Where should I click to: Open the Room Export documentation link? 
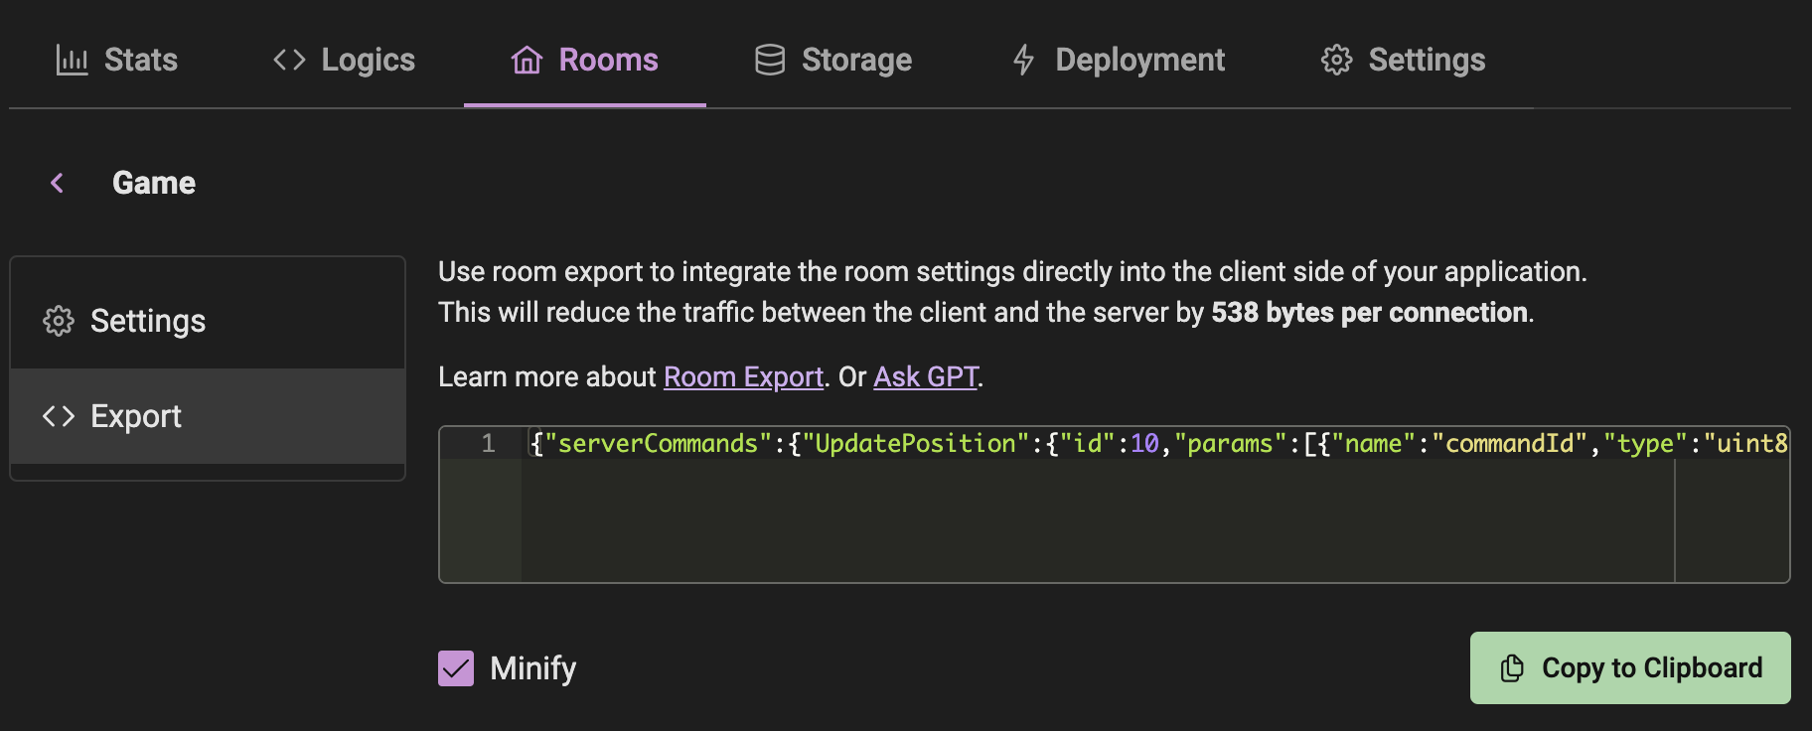tap(743, 377)
